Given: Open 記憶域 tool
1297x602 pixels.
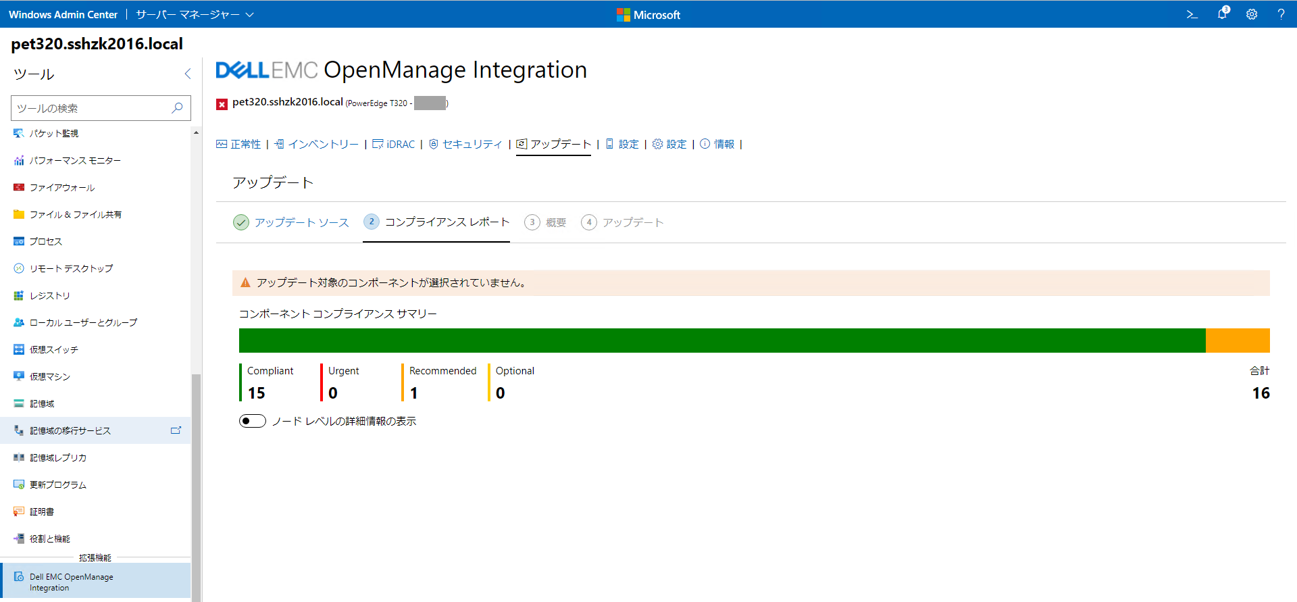Looking at the screenshot, I should coord(95,403).
